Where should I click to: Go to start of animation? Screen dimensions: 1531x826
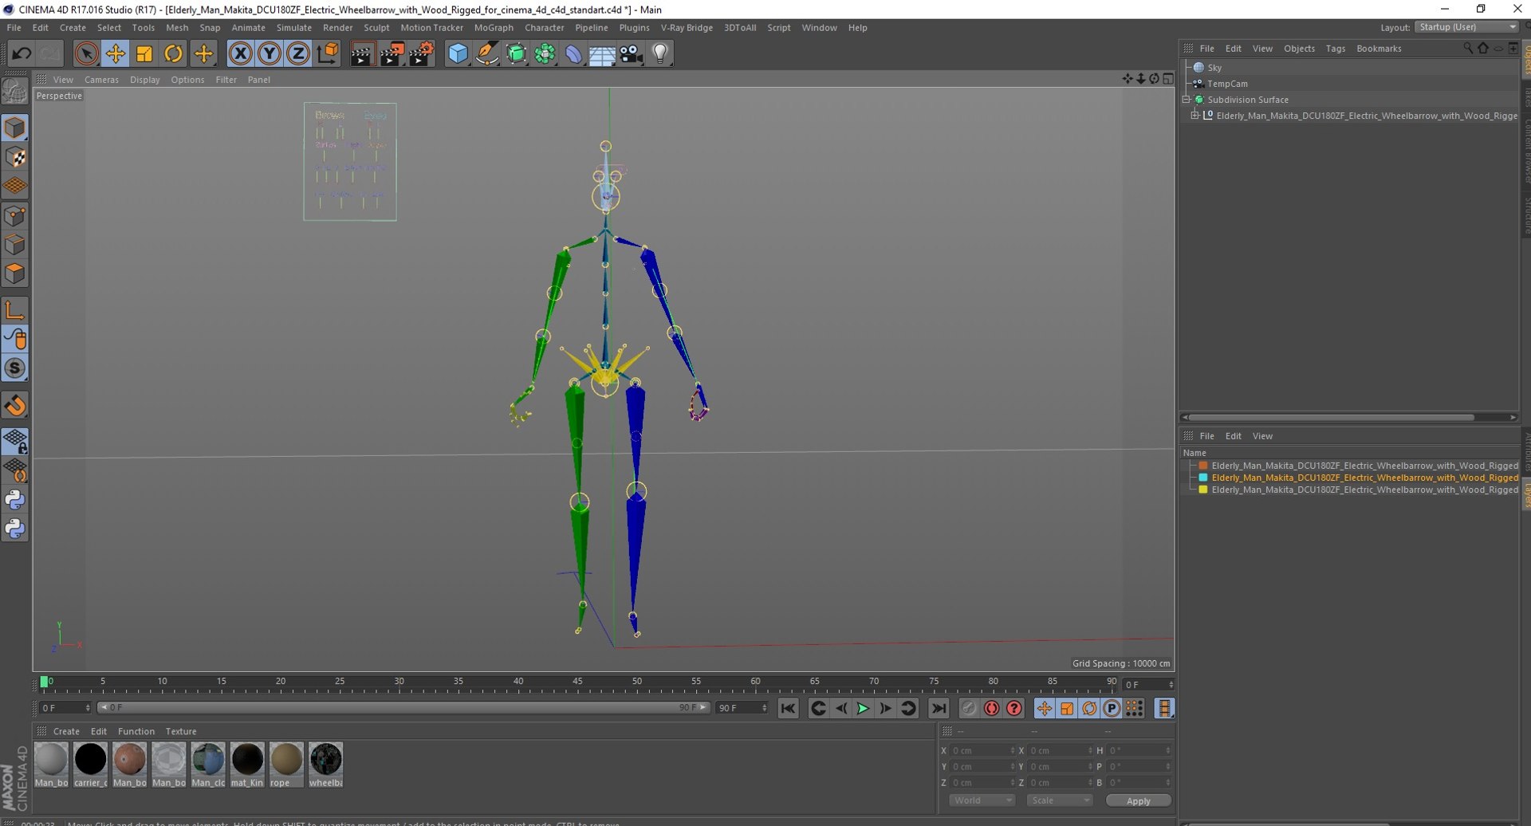788,708
